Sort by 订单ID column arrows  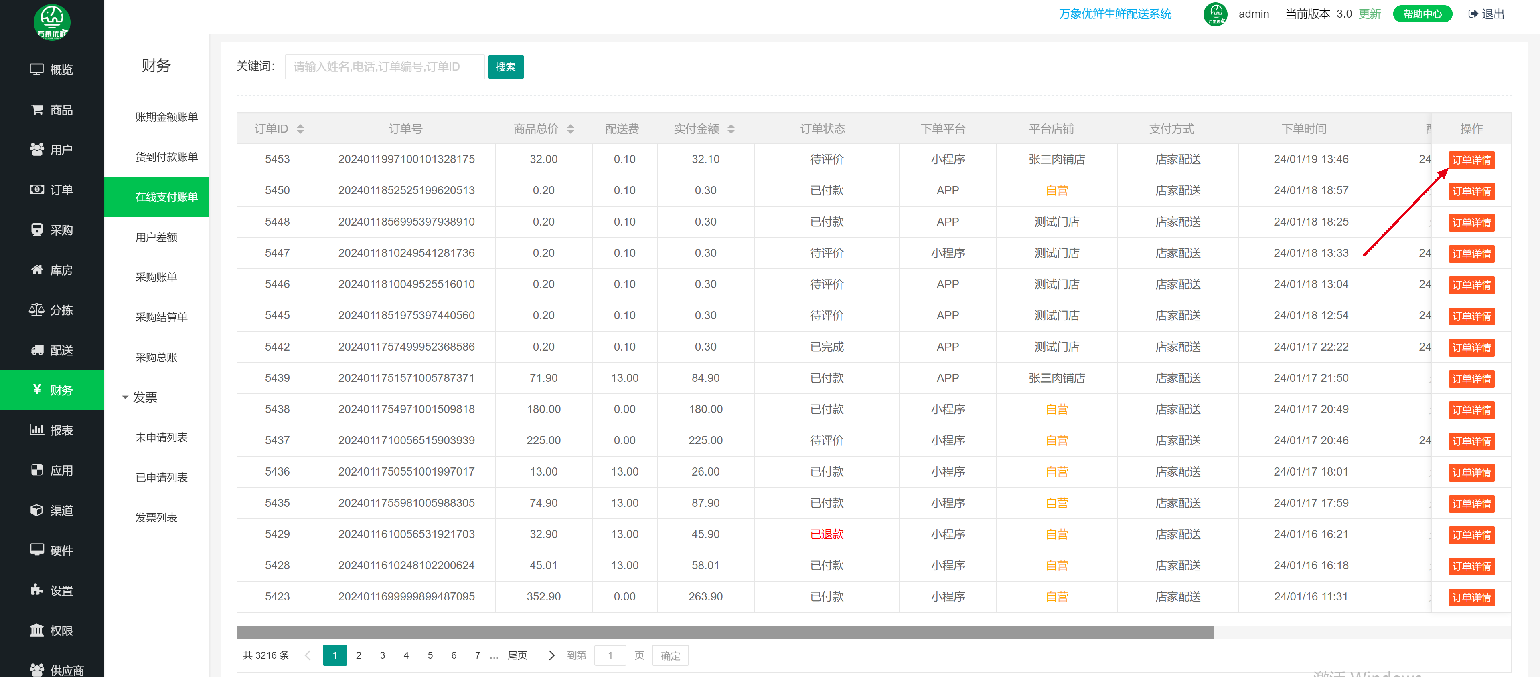pyautogui.click(x=300, y=129)
